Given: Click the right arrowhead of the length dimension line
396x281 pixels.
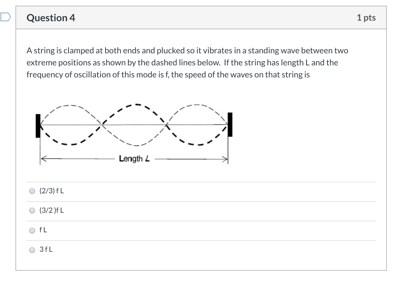Looking at the screenshot, I should click(x=226, y=158).
